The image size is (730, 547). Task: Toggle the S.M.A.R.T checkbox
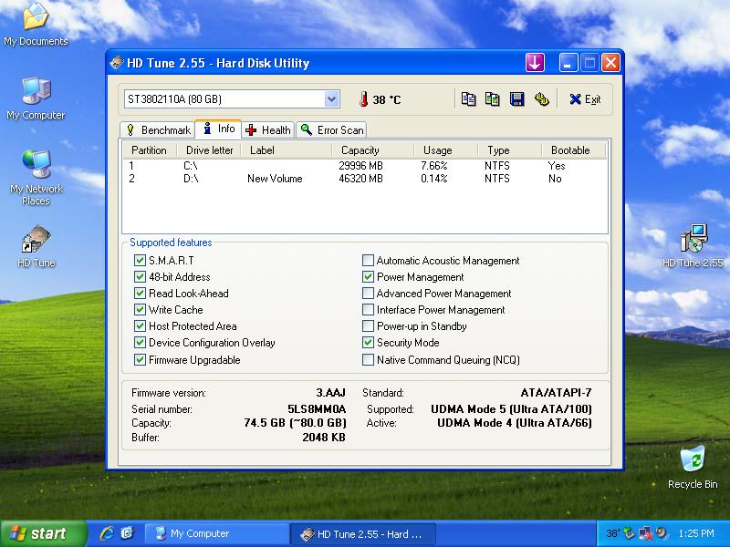pos(140,261)
